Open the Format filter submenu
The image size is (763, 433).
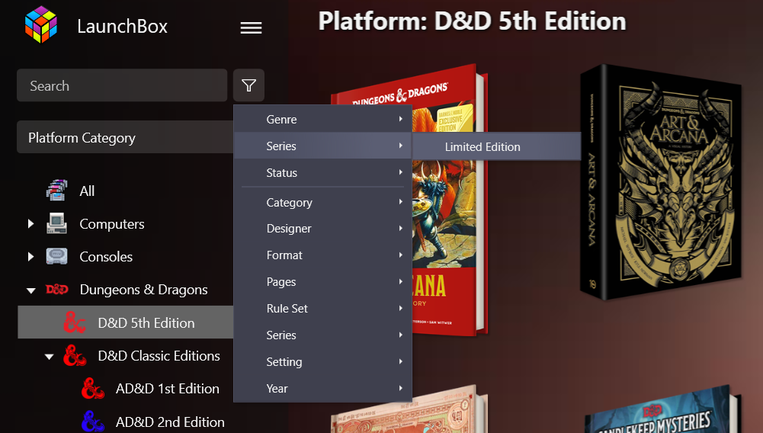coord(322,255)
